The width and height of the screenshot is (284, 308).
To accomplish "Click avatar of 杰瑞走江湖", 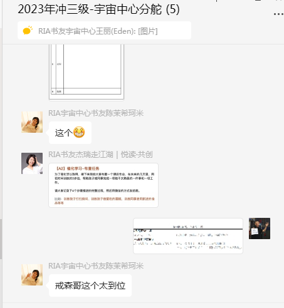I will click(32, 163).
